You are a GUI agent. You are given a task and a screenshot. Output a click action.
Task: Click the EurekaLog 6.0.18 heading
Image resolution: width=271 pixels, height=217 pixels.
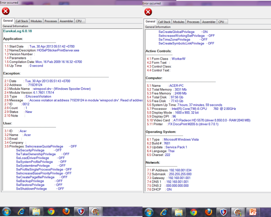[18, 31]
